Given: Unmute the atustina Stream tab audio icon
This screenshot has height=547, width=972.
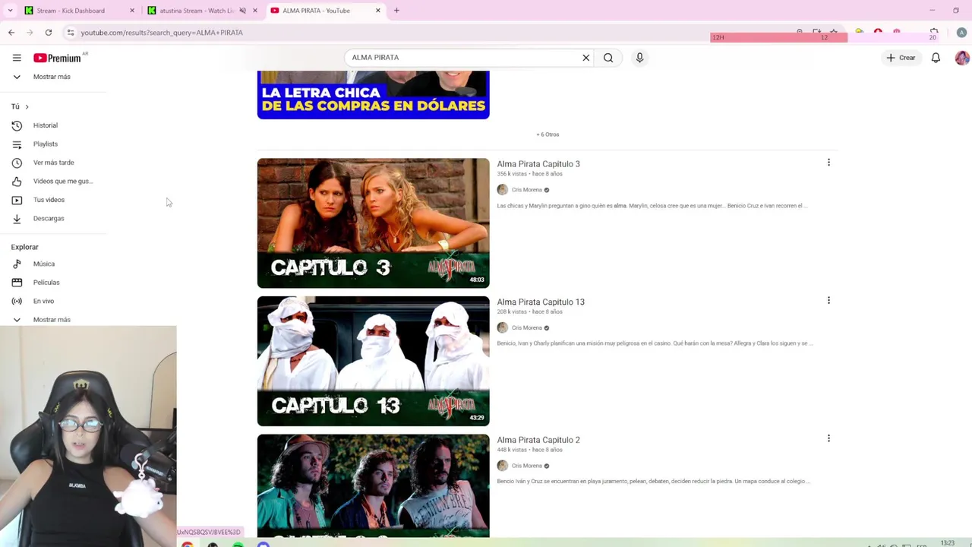Looking at the screenshot, I should pos(243,11).
